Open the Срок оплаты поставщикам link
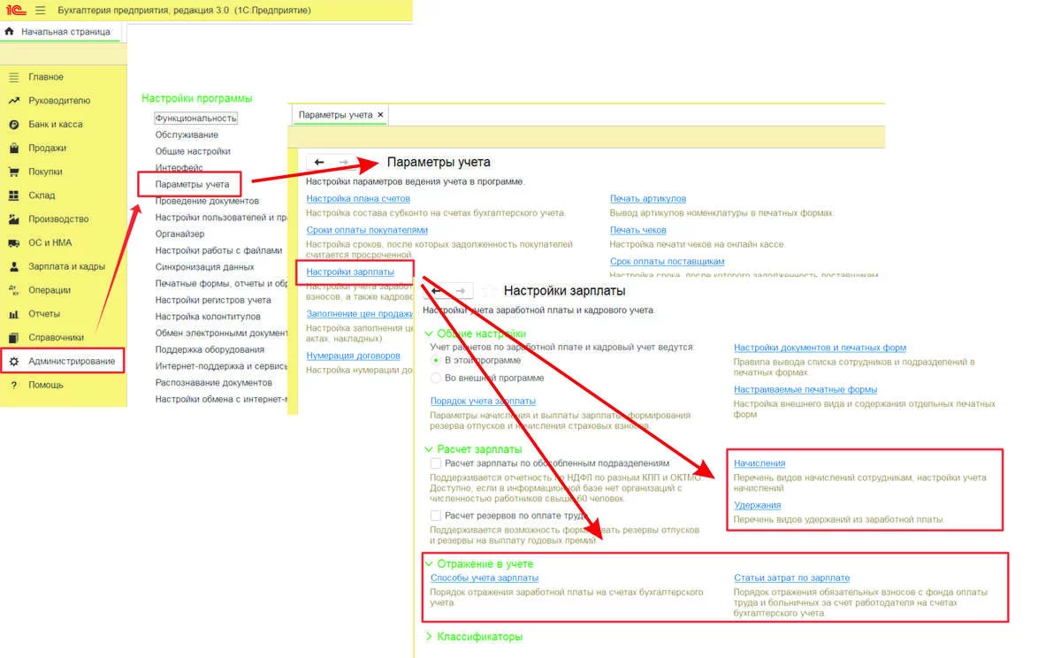This screenshot has height=658, width=1061. click(668, 262)
